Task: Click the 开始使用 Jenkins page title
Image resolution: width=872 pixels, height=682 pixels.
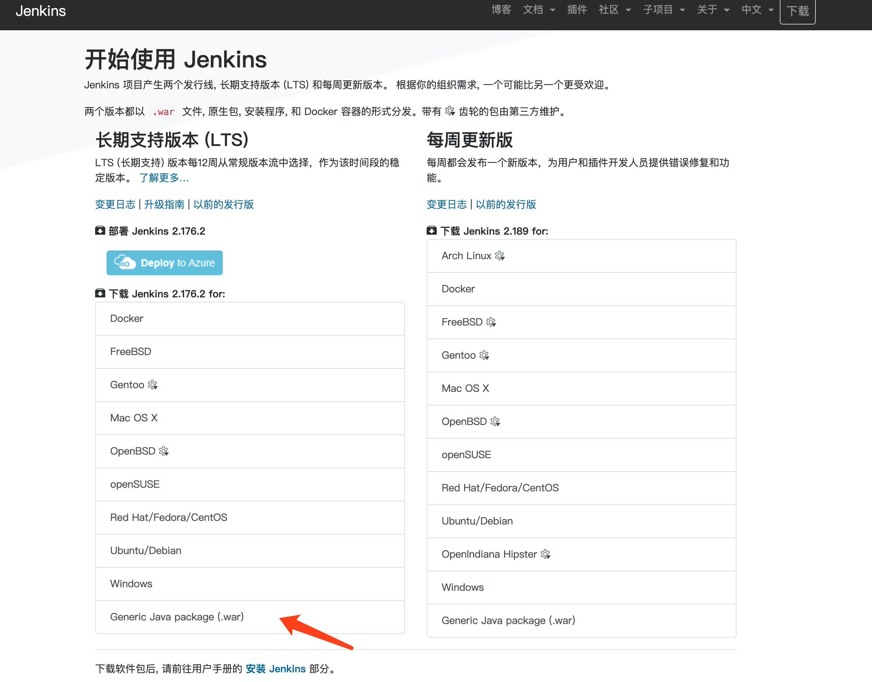Action: [x=176, y=59]
